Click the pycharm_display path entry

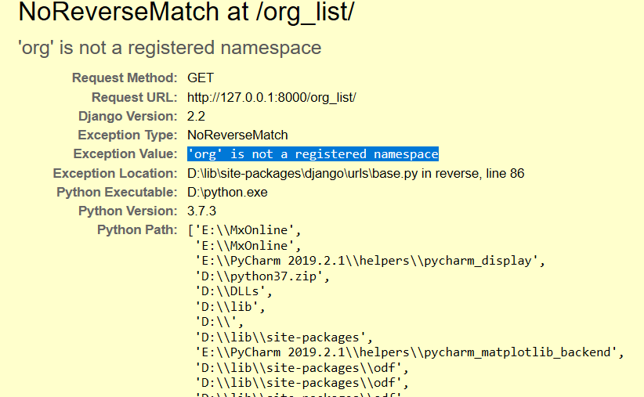coord(369,260)
